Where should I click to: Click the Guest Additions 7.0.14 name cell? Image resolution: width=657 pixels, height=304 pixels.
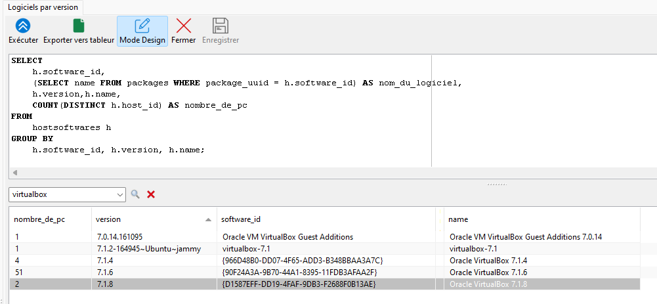541,237
